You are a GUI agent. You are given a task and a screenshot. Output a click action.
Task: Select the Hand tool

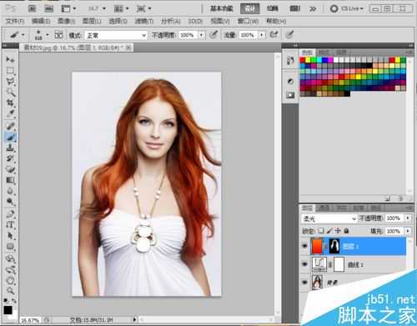coord(10,280)
